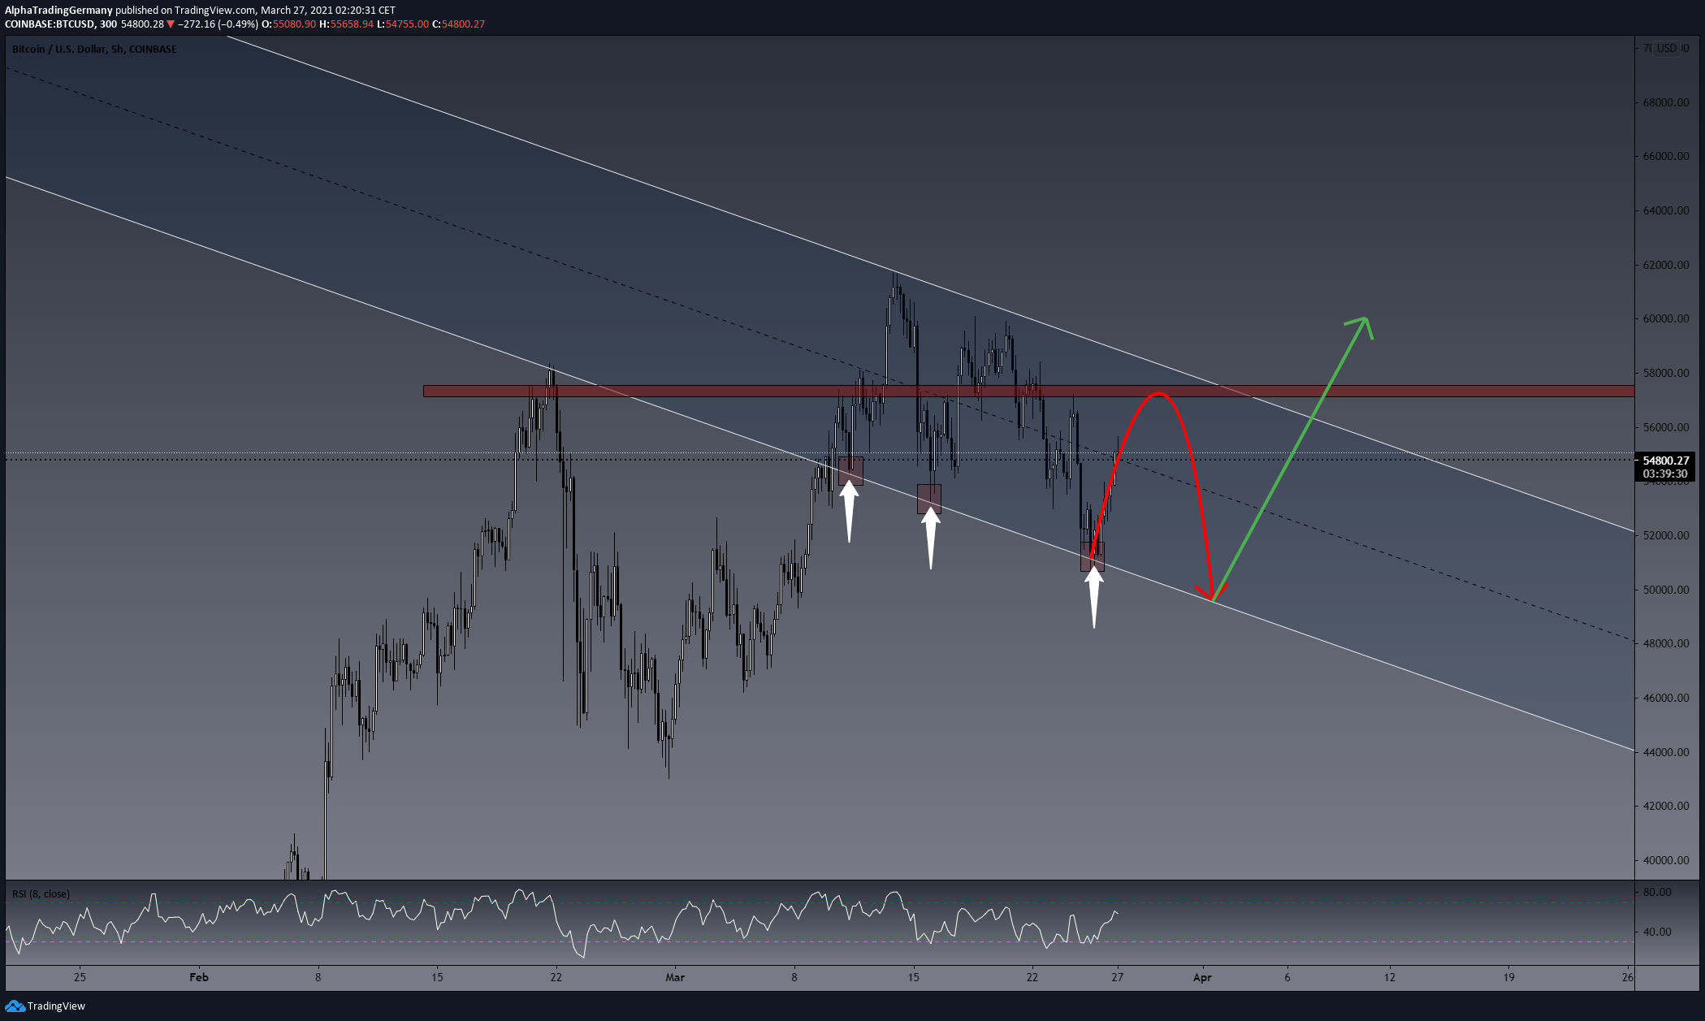Click the 68000.00 price axis label
This screenshot has width=1705, height=1021.
pyautogui.click(x=1665, y=102)
